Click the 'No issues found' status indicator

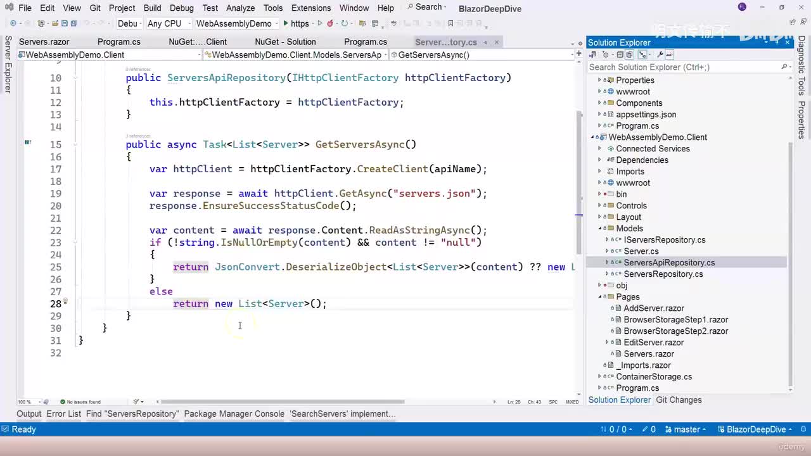click(x=80, y=402)
